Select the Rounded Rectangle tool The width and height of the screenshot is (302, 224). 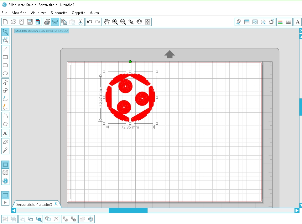(x=5, y=65)
